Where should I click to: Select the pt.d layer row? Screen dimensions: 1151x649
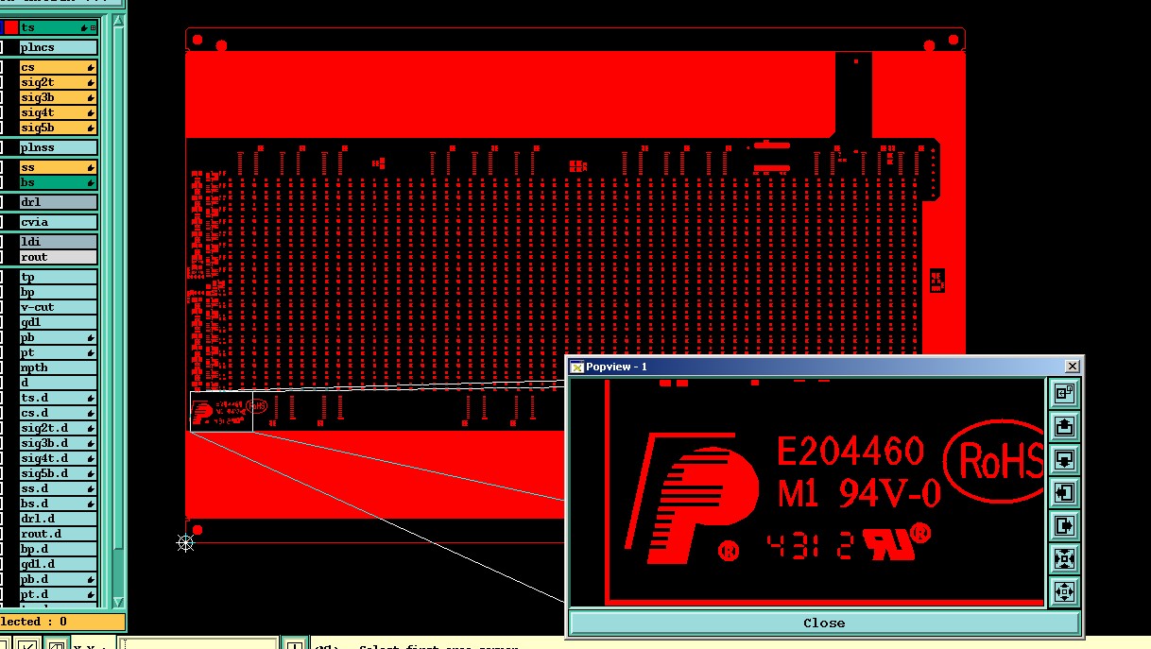coord(59,594)
